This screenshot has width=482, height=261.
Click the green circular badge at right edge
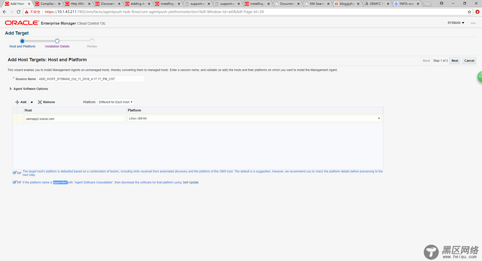pos(479,77)
